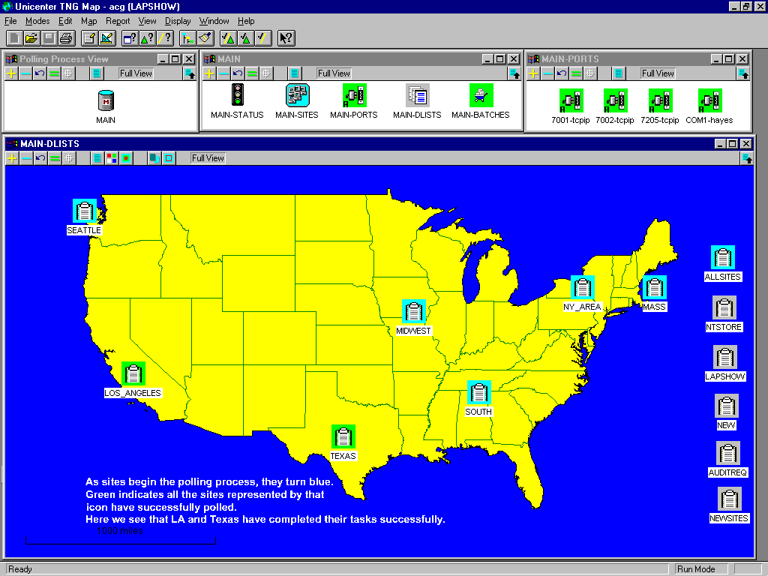Select the SOUTH distribution list icon
This screenshot has width=768, height=576.
tap(479, 392)
